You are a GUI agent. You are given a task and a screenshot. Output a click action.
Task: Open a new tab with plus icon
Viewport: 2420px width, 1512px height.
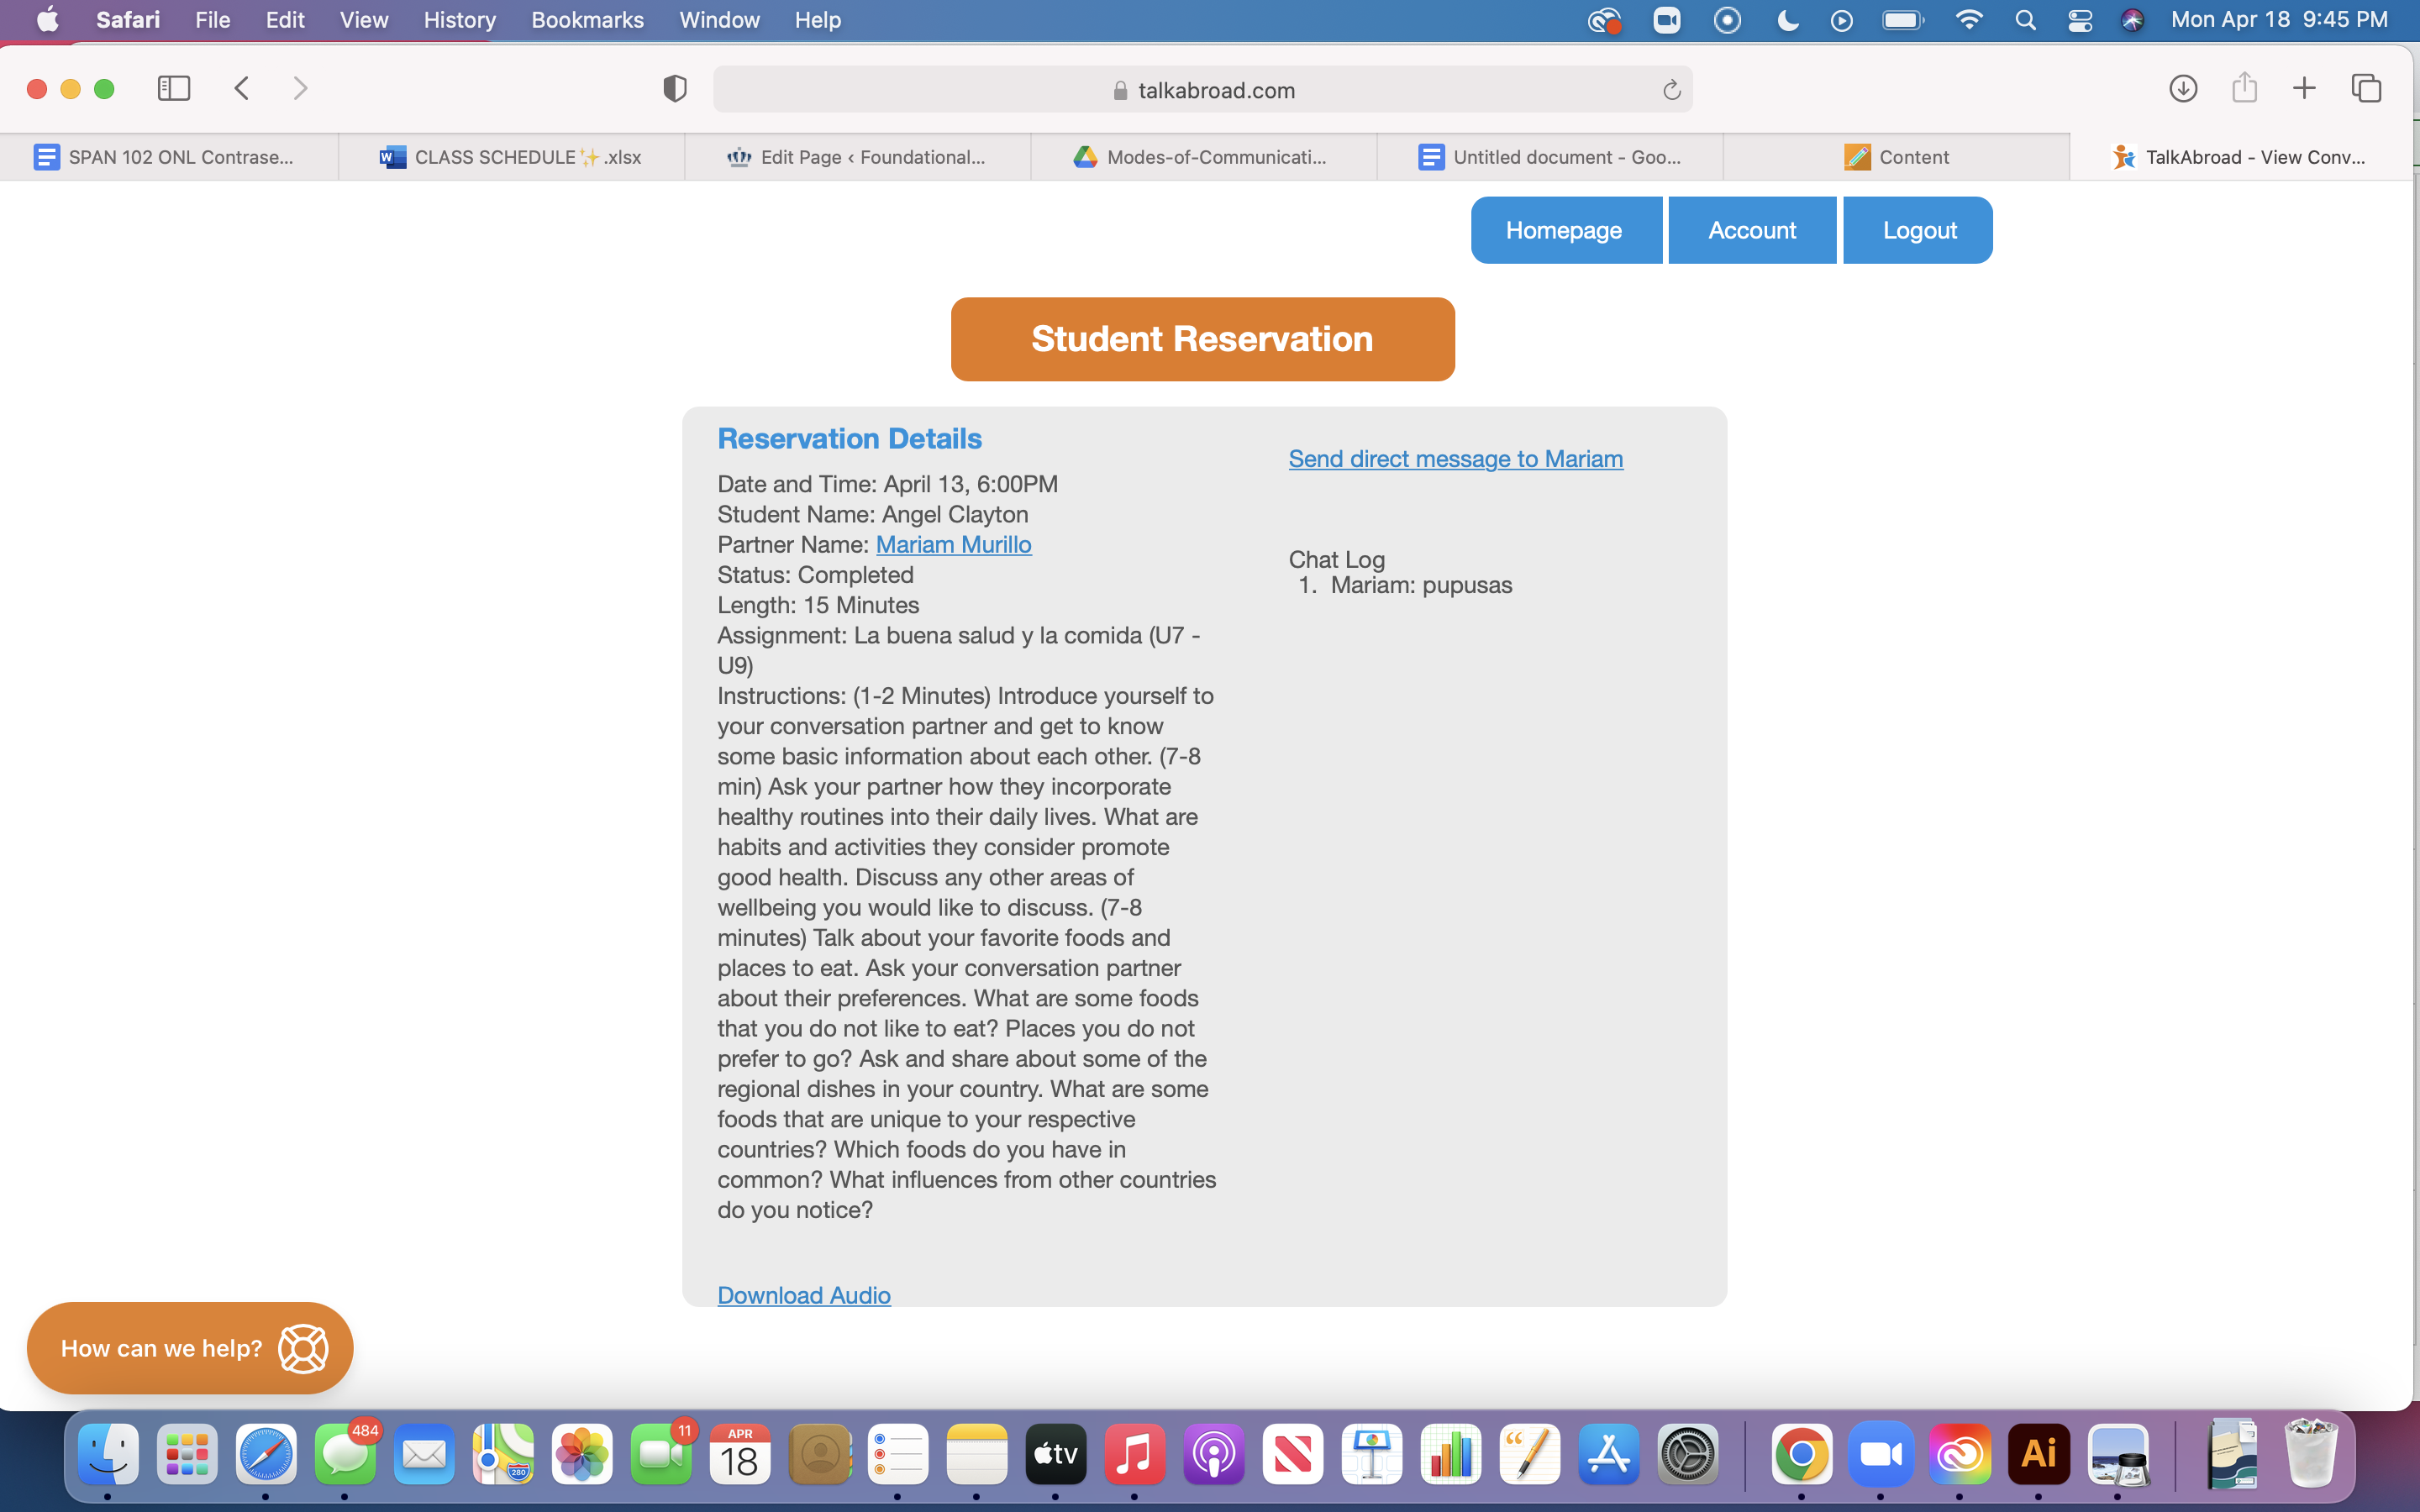coord(2304,89)
